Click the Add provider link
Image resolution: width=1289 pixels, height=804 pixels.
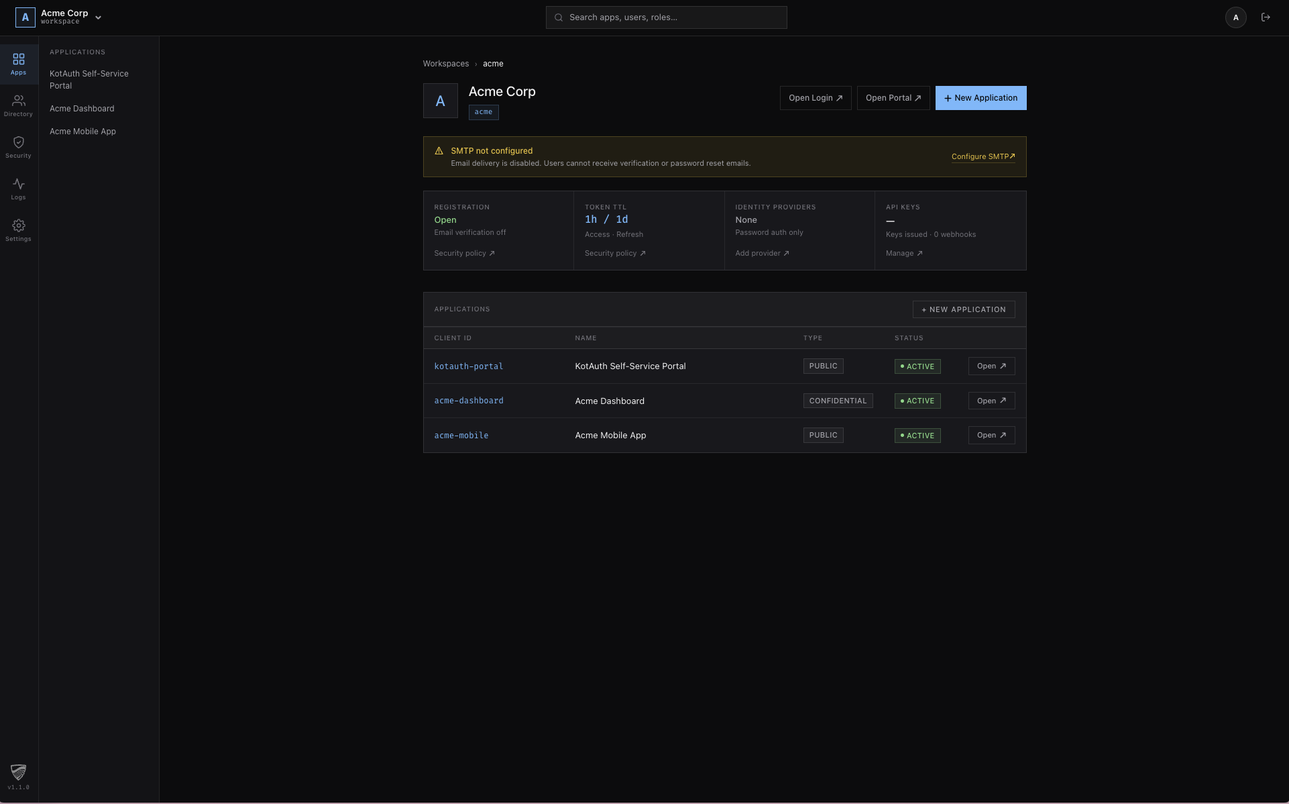(x=761, y=254)
